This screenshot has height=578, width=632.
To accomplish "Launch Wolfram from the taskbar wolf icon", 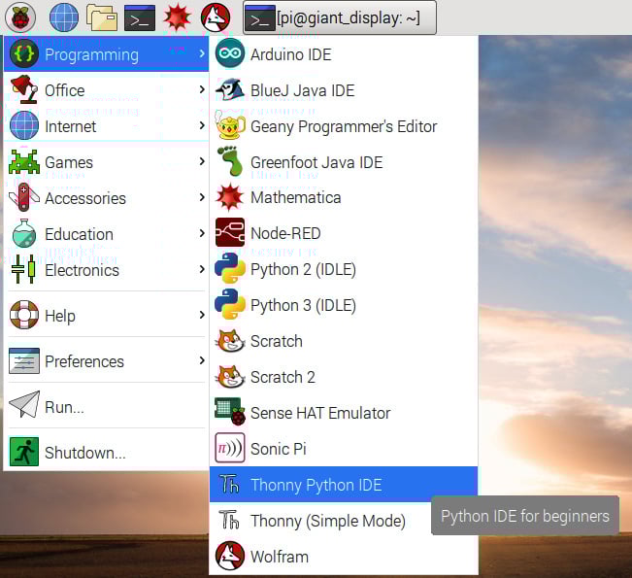I will [216, 17].
